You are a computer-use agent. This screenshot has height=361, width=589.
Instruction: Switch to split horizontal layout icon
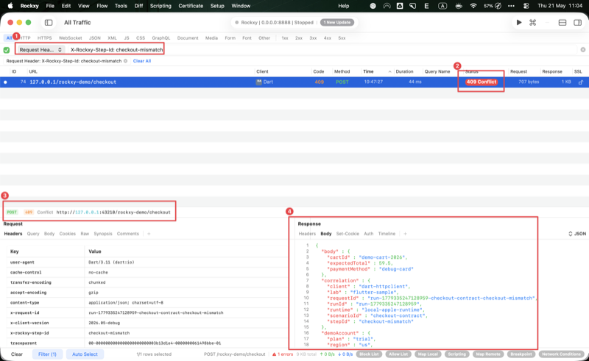point(562,23)
